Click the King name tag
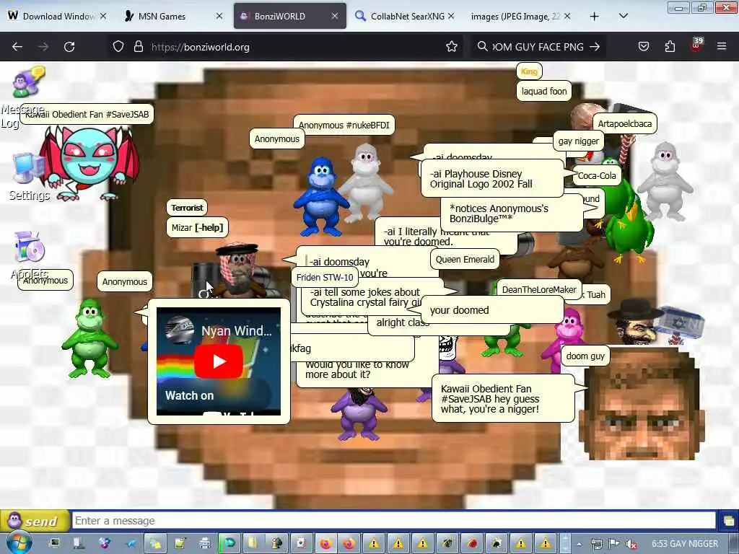Image resolution: width=739 pixels, height=554 pixels. [529, 71]
